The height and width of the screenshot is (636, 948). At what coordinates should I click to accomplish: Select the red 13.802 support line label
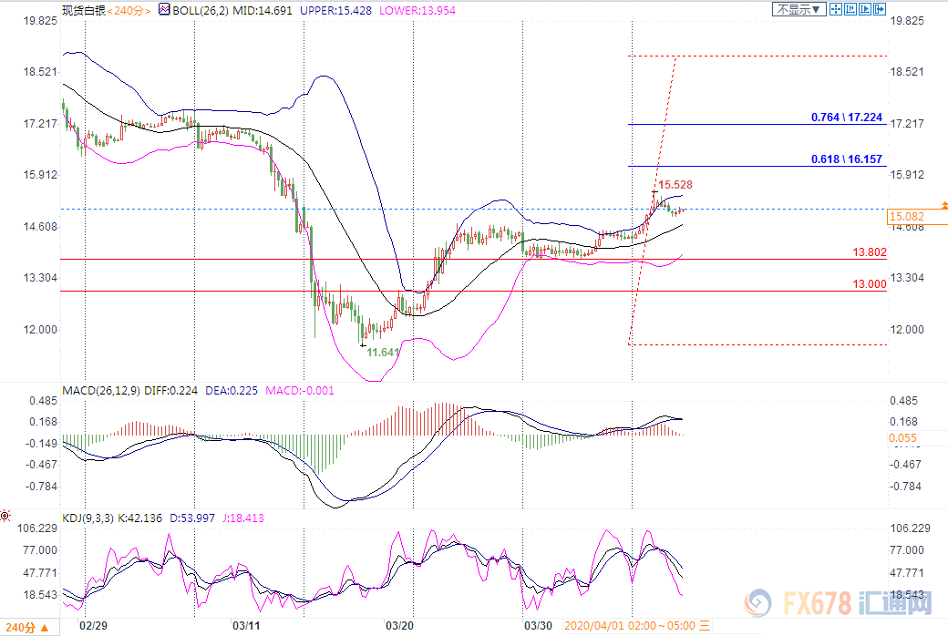pos(869,251)
